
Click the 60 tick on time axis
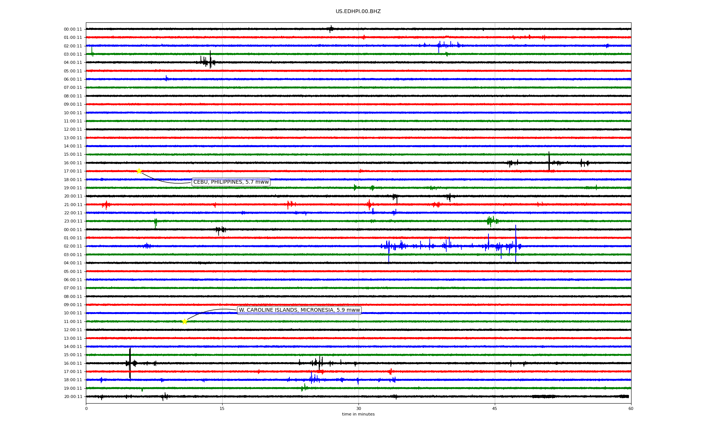click(630, 408)
